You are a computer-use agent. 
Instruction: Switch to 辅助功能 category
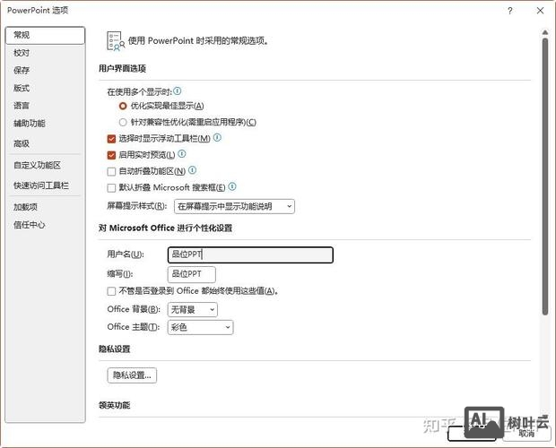[46, 124]
